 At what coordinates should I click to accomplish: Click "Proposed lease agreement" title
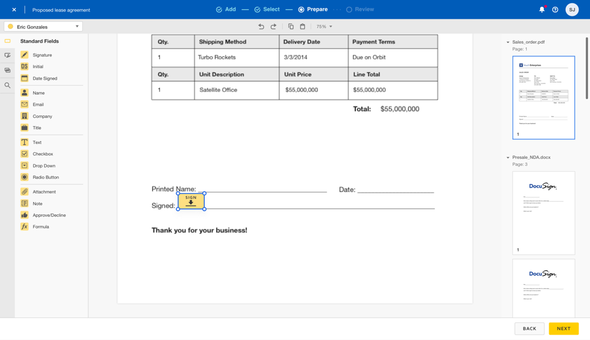tap(61, 10)
